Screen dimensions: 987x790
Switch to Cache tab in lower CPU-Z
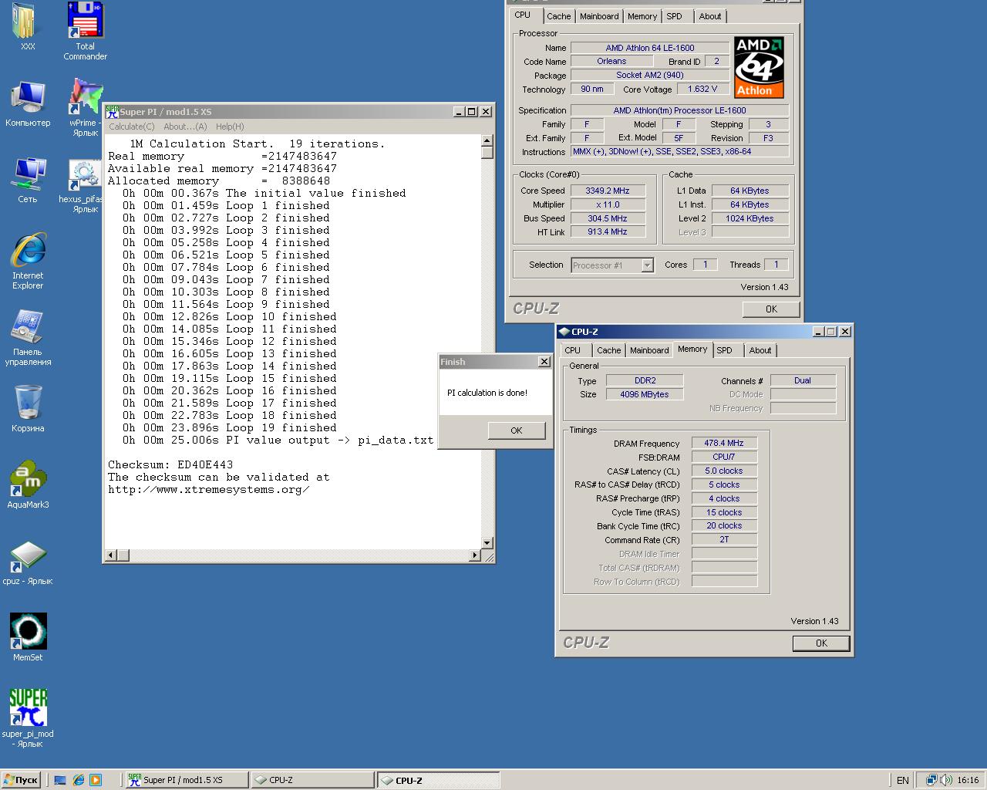(608, 350)
